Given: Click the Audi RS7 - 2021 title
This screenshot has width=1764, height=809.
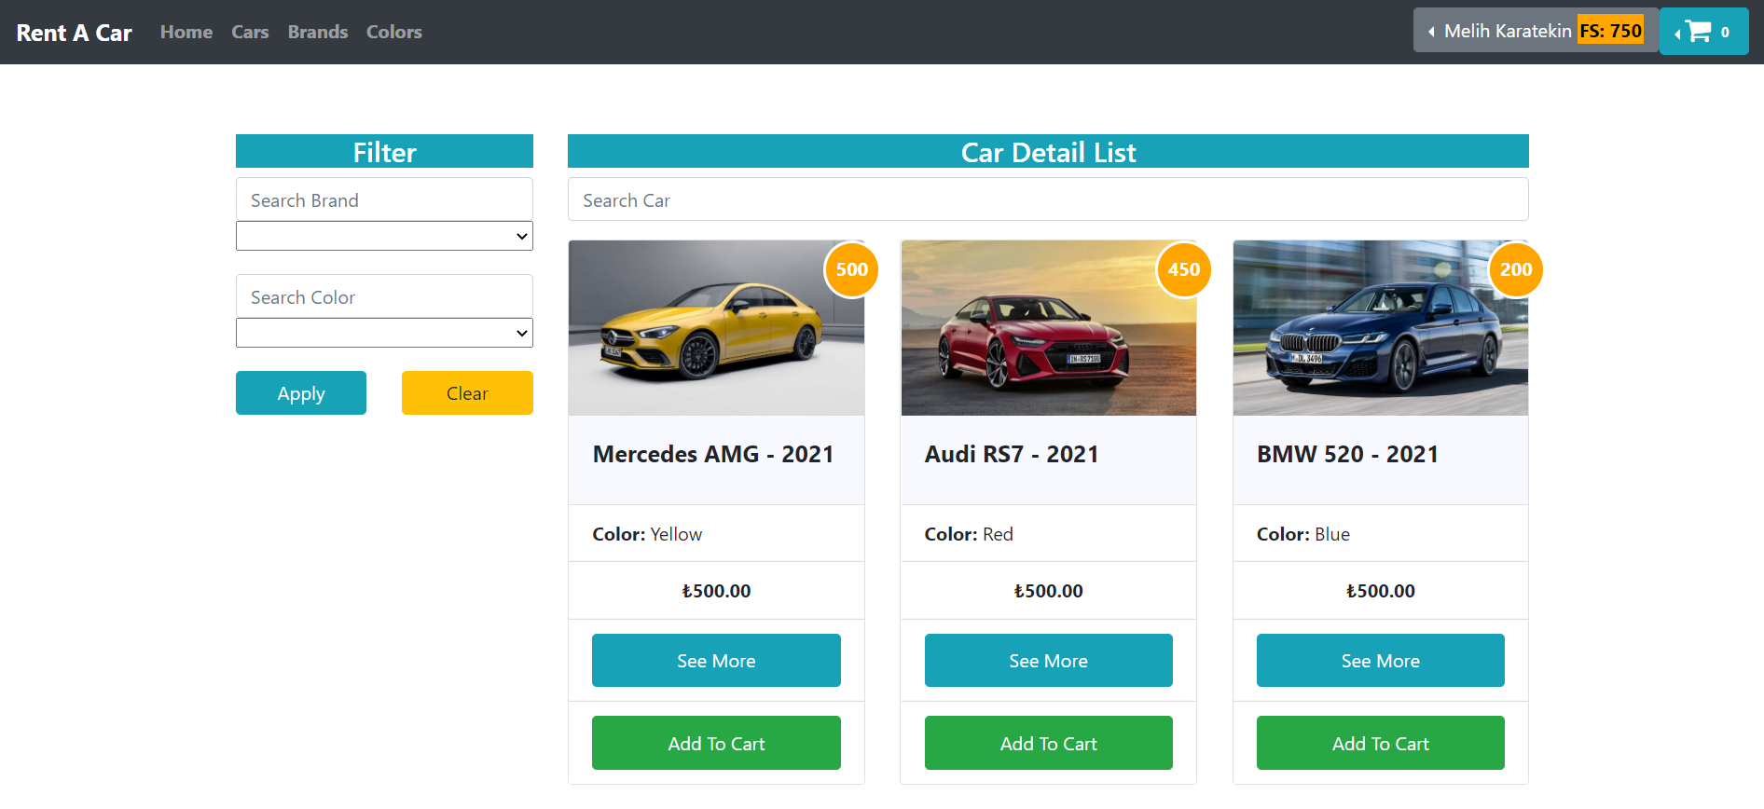Looking at the screenshot, I should [x=1012, y=454].
